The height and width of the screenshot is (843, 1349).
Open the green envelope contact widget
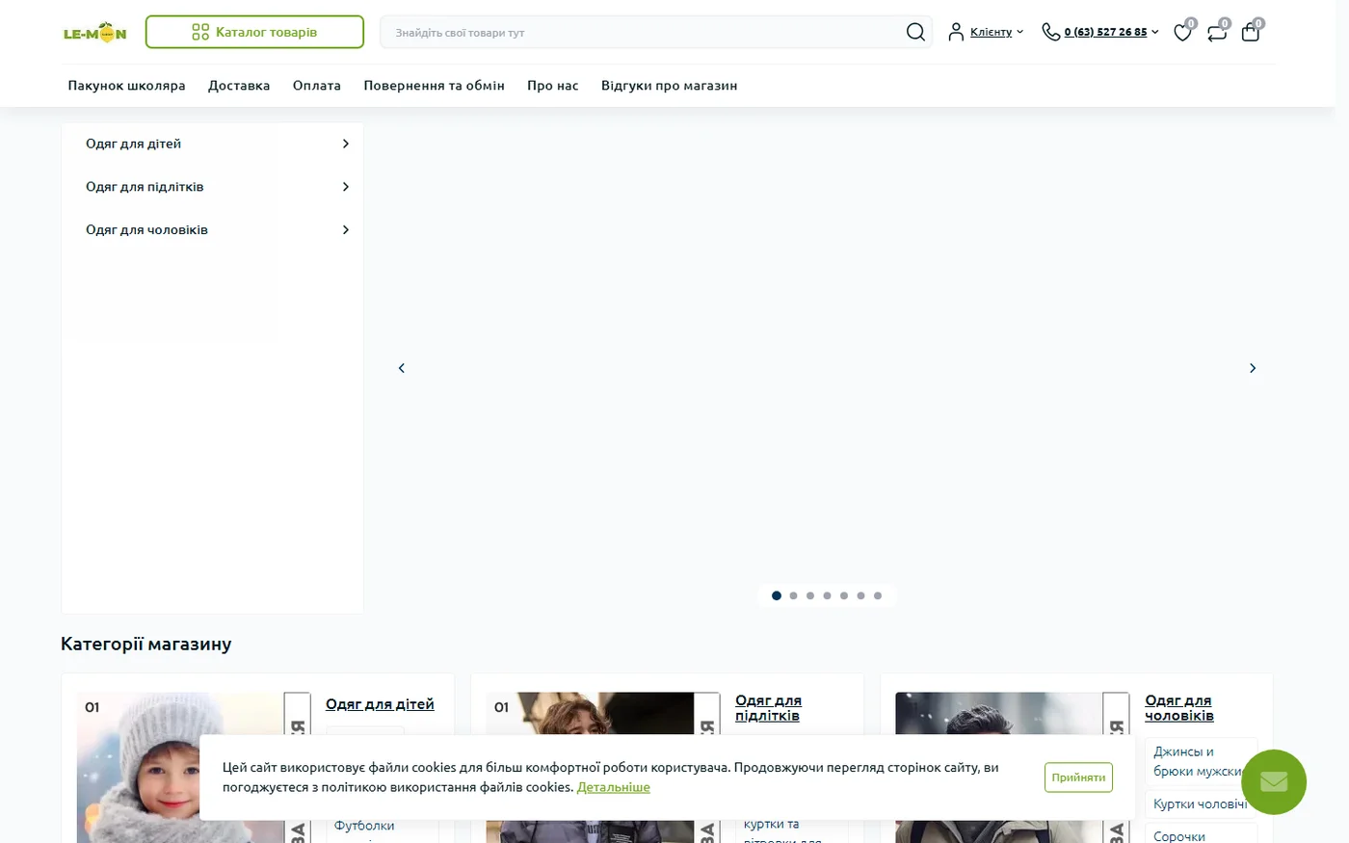pos(1274,781)
